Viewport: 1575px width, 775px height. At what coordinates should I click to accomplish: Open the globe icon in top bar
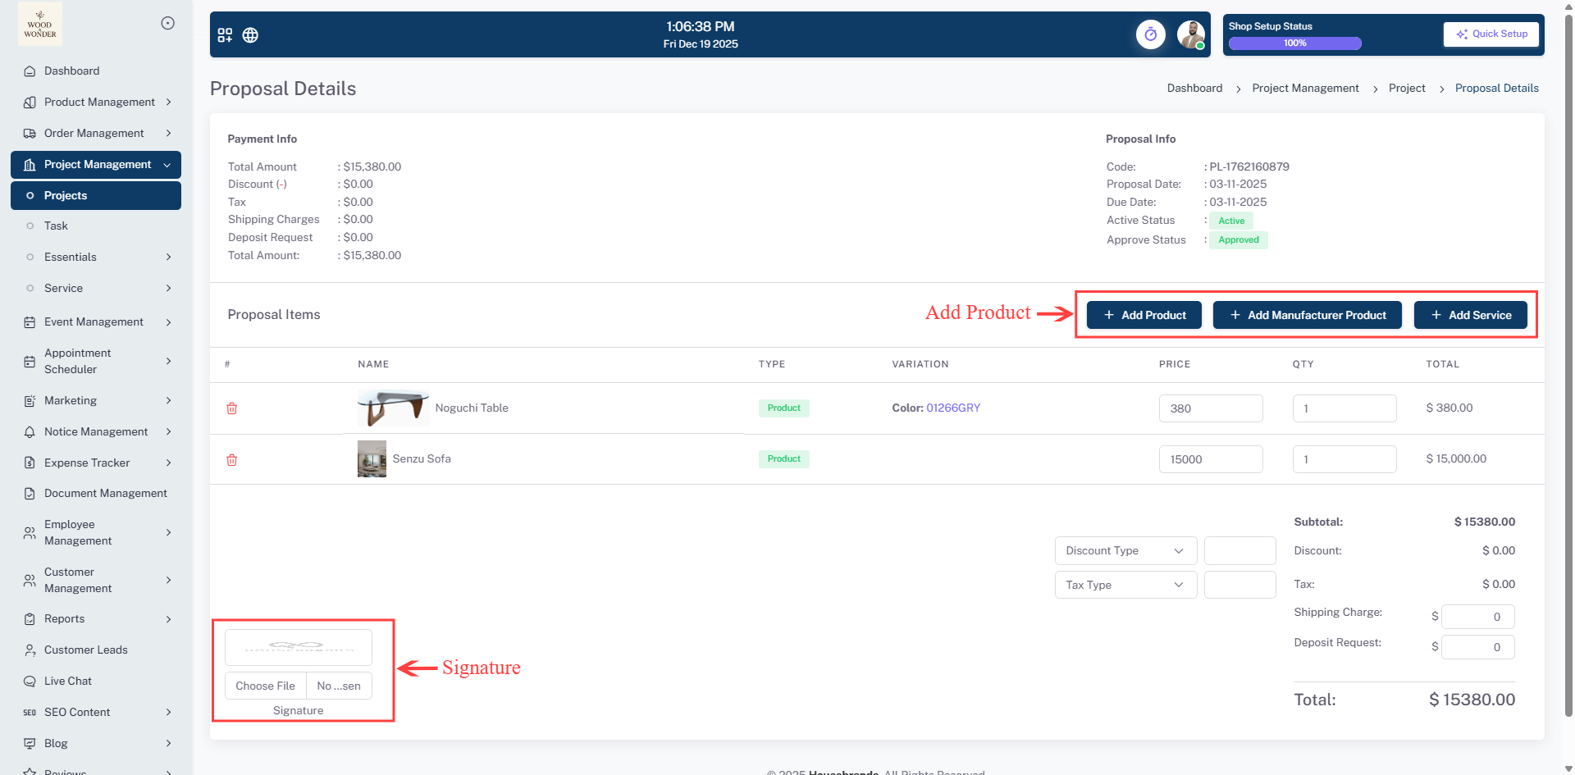(x=250, y=35)
